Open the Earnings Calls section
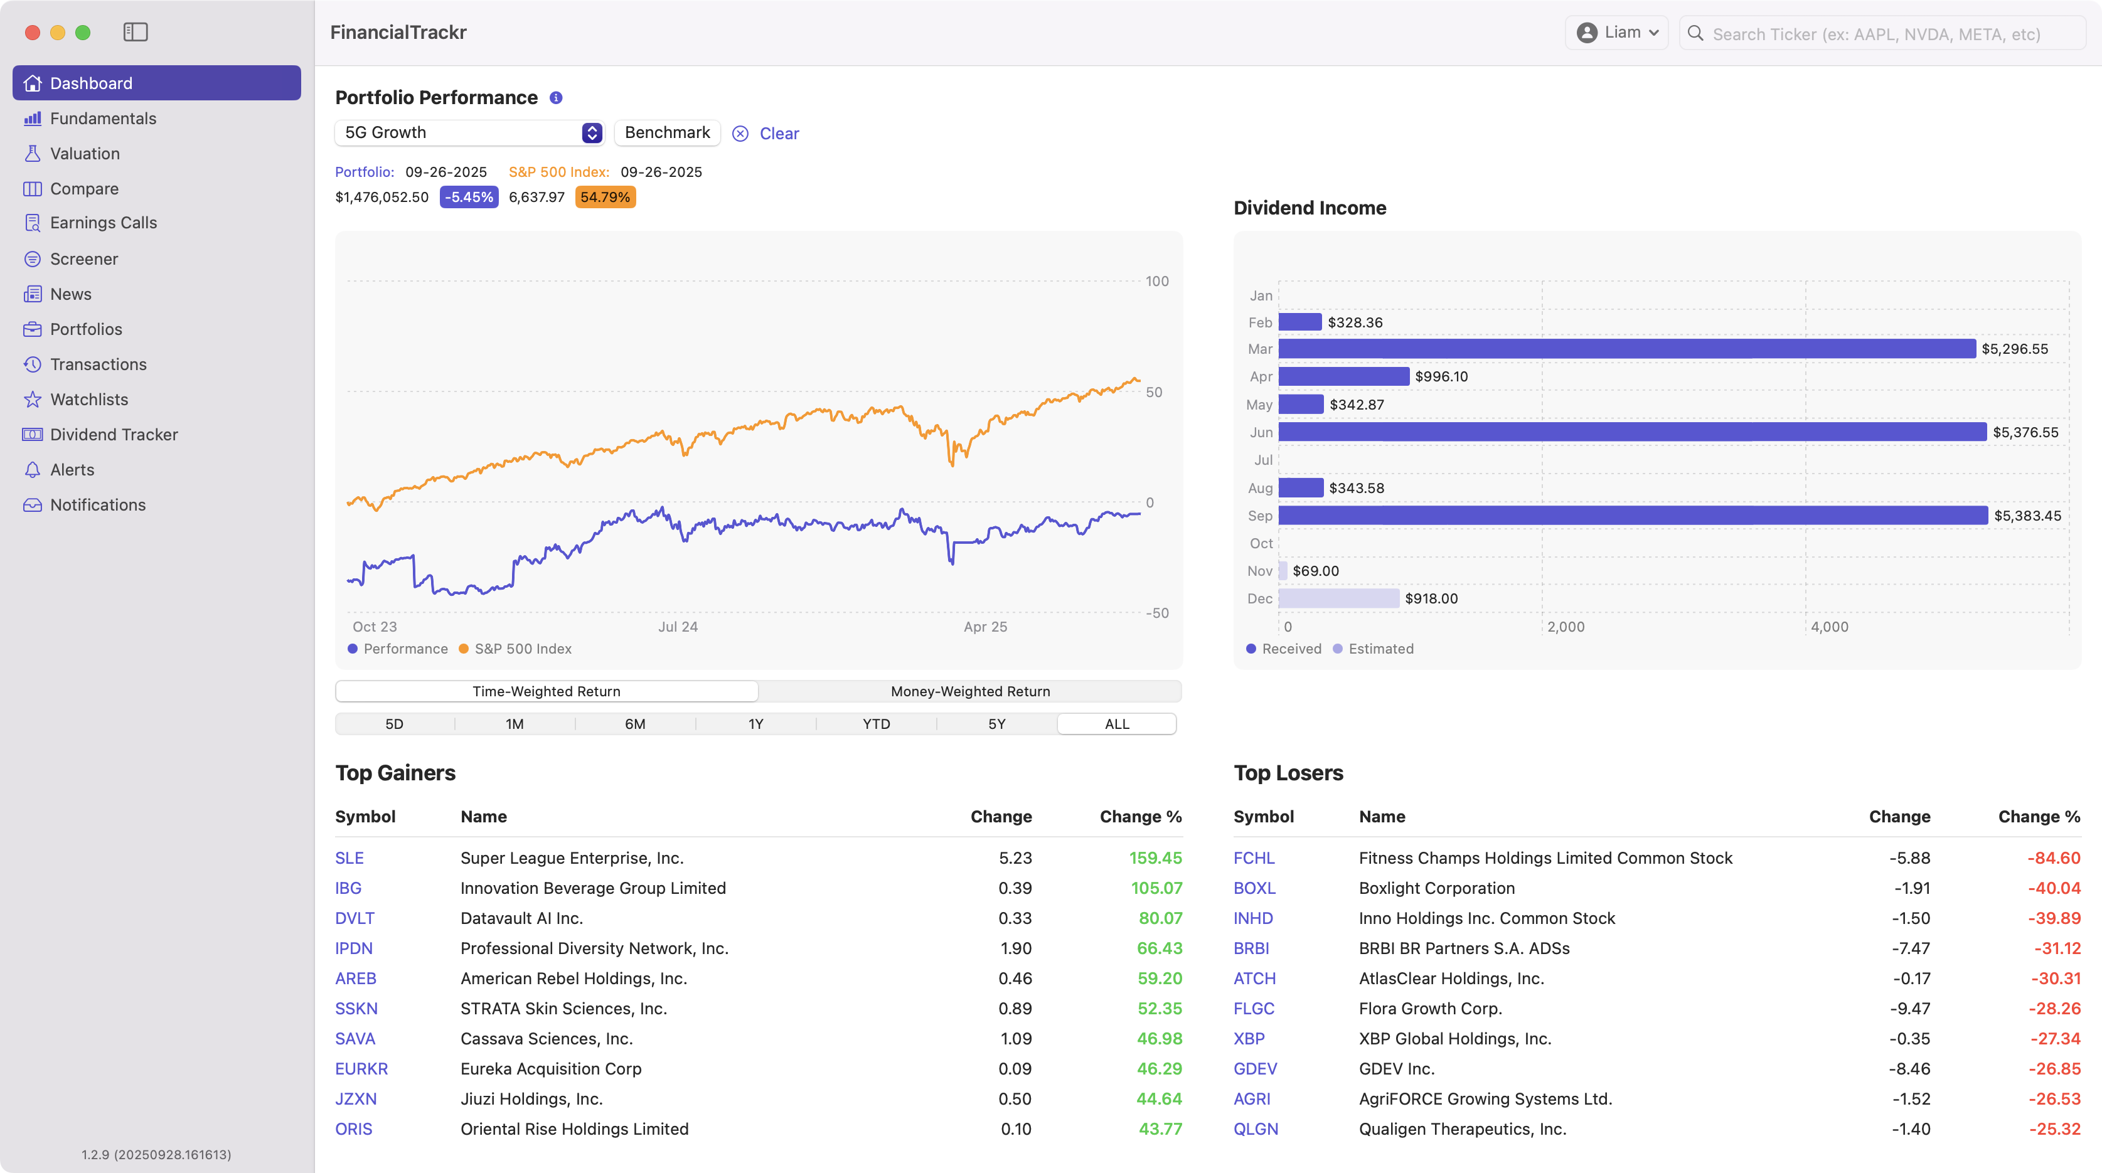The height and width of the screenshot is (1173, 2102). [103, 223]
